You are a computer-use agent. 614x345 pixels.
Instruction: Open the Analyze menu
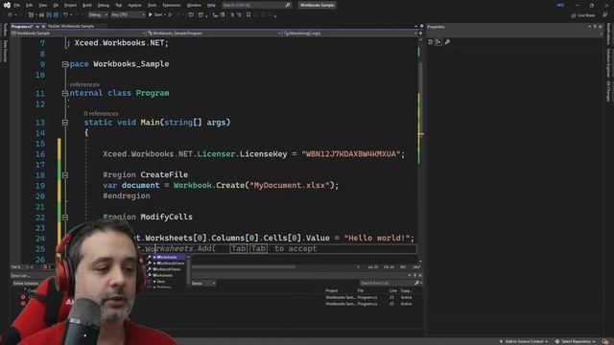tap(134, 5)
